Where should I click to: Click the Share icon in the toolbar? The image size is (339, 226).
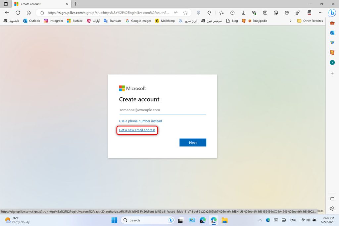pos(287,13)
